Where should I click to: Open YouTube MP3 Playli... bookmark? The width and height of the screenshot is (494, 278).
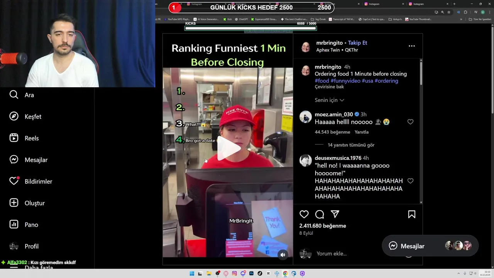point(177,19)
